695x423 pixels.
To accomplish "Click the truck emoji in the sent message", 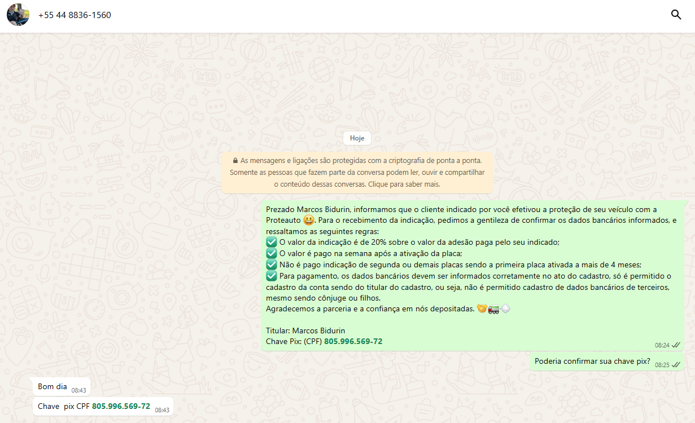I will (x=493, y=309).
